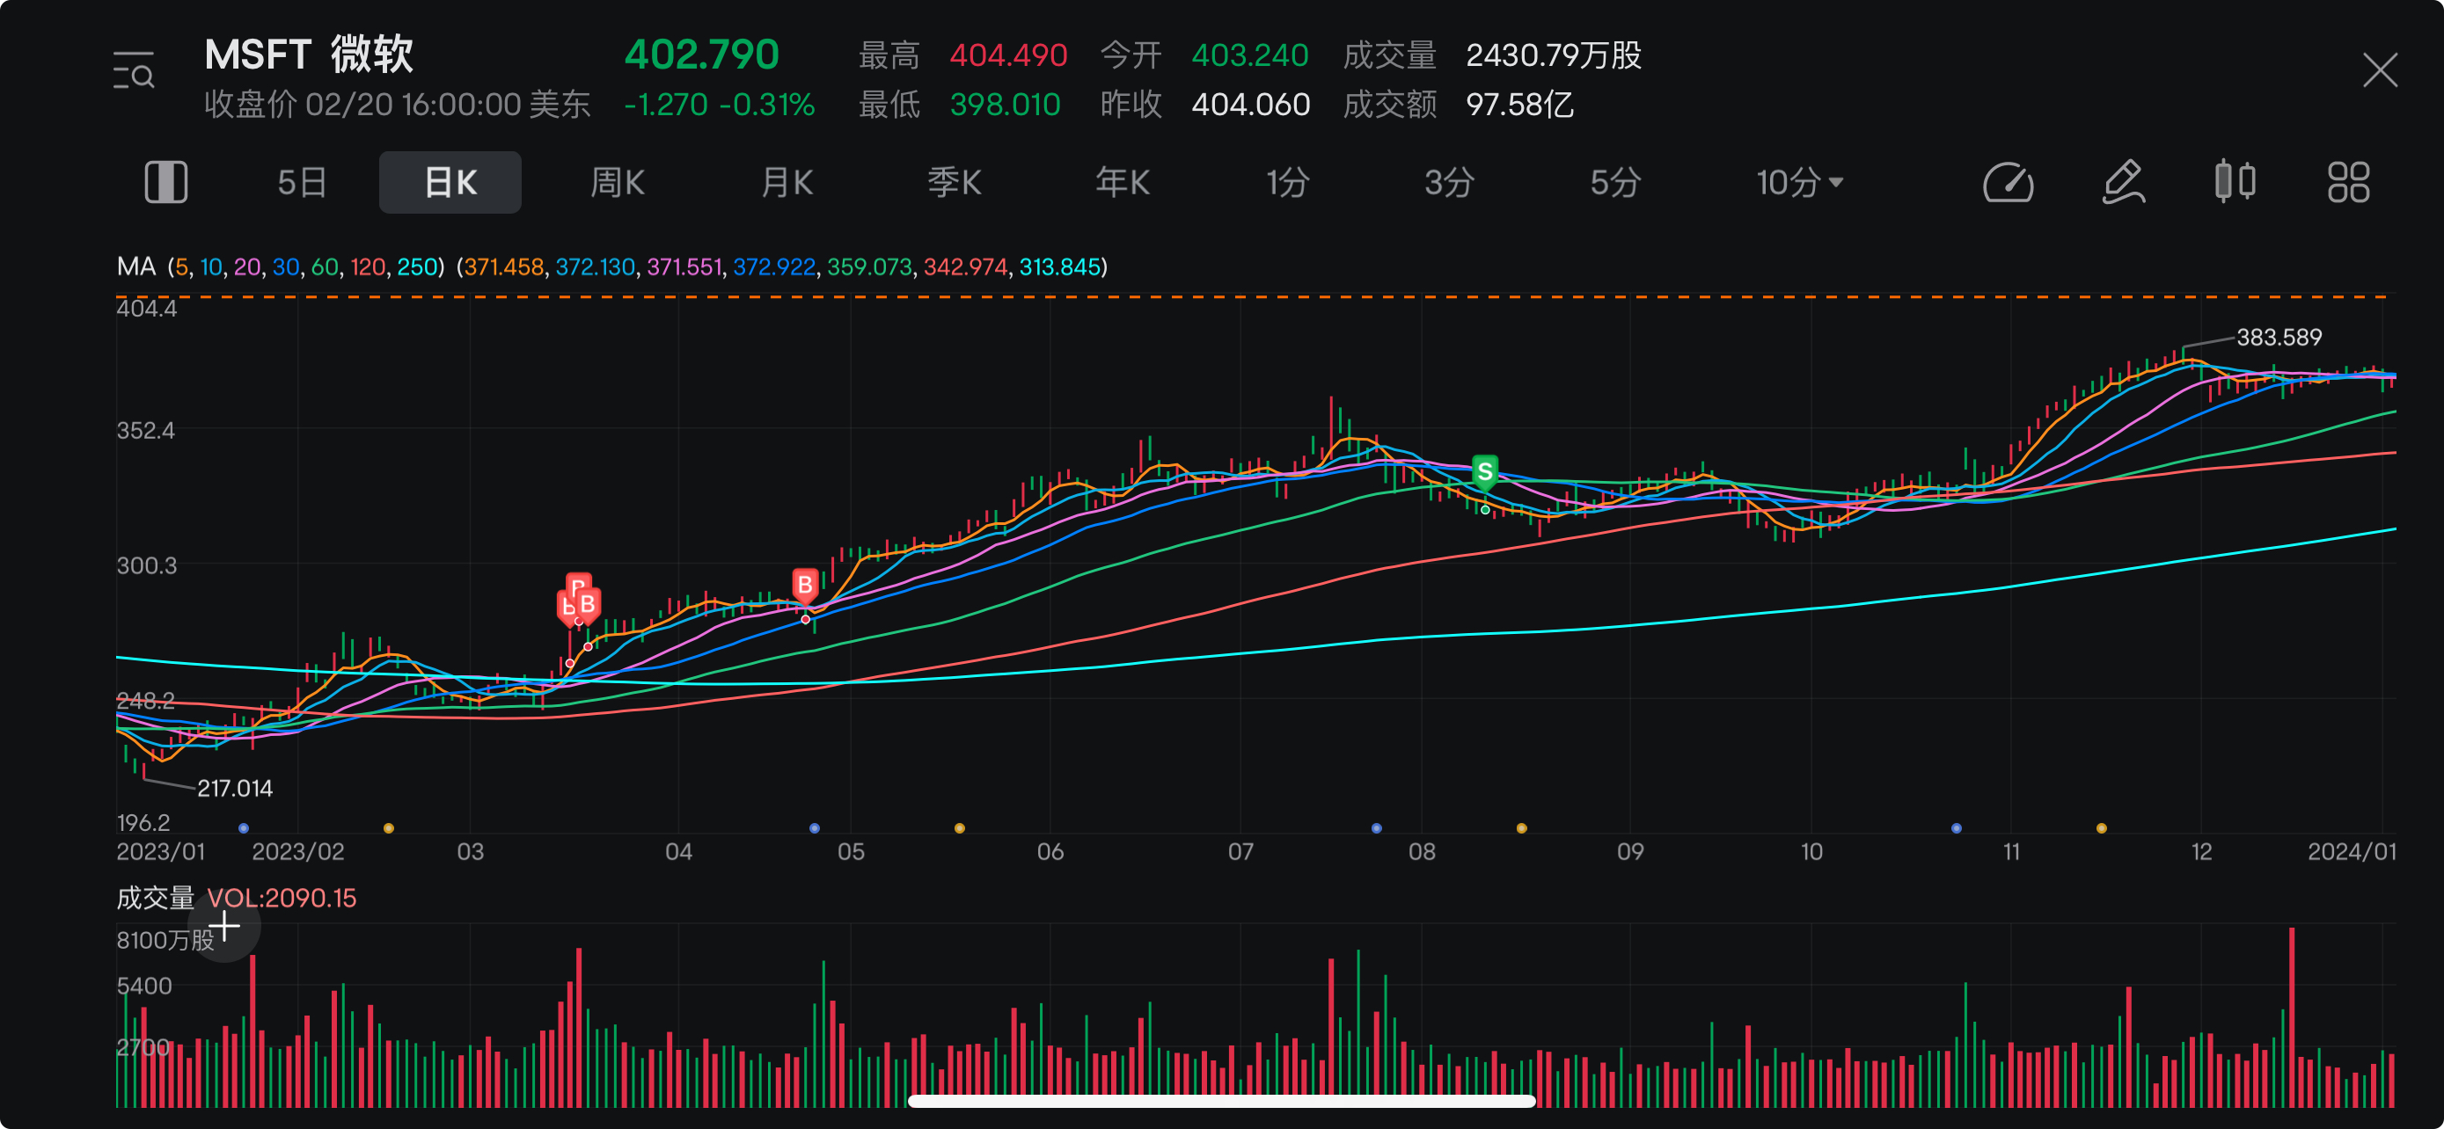
Task: Toggle the side panel layout view
Action: (x=166, y=182)
